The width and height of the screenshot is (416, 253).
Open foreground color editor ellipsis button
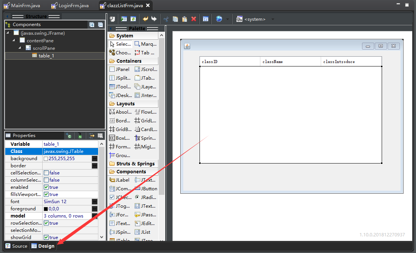94,208
